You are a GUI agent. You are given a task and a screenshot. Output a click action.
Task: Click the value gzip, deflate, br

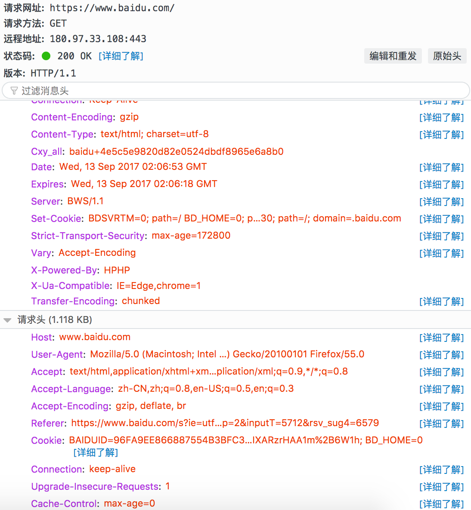pos(151,406)
